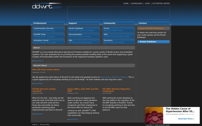Open the Forum tile
This screenshot has width=202, height=126.
(x=118, y=29)
